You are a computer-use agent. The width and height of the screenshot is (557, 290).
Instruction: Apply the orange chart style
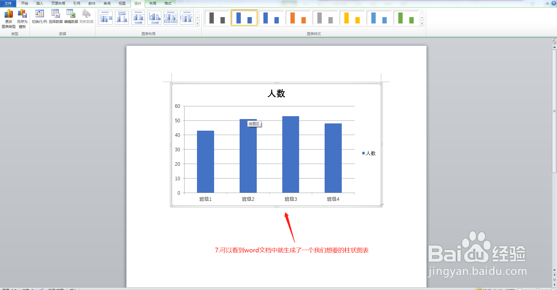[x=298, y=18]
